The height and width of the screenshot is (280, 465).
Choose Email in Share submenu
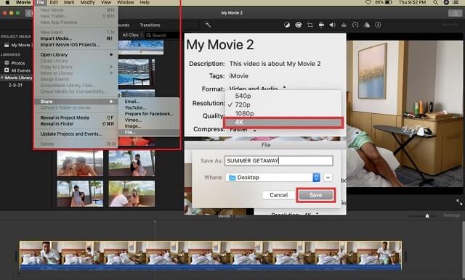point(149,102)
